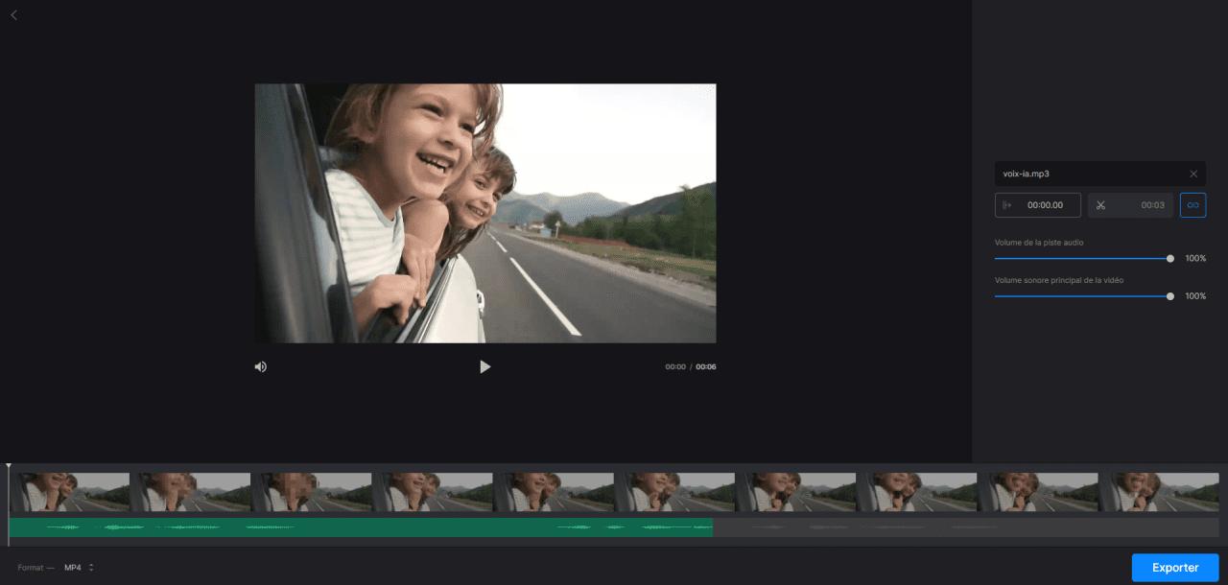The image size is (1228, 585).
Task: Remove the voix-ia.mp3 audio track
Action: point(1193,174)
